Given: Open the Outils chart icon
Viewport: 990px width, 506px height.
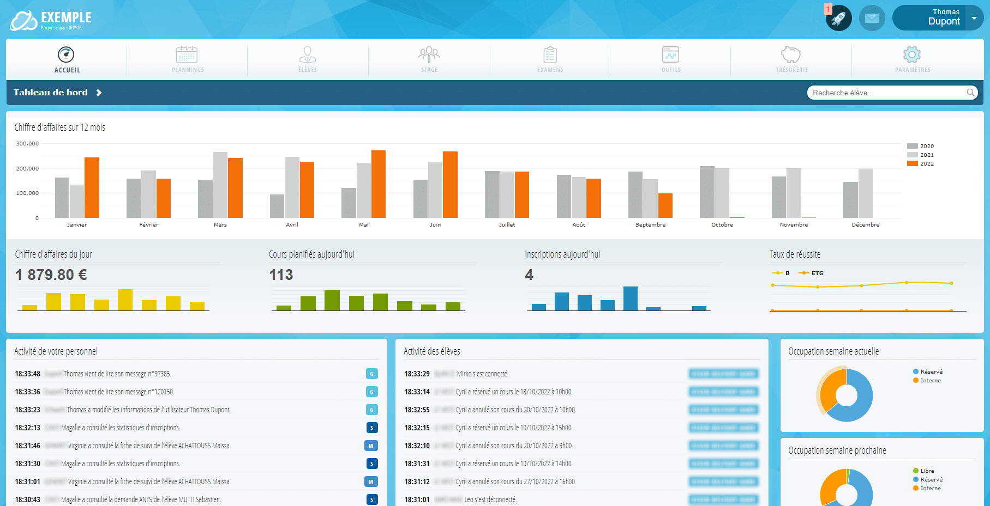Looking at the screenshot, I should [x=670, y=54].
